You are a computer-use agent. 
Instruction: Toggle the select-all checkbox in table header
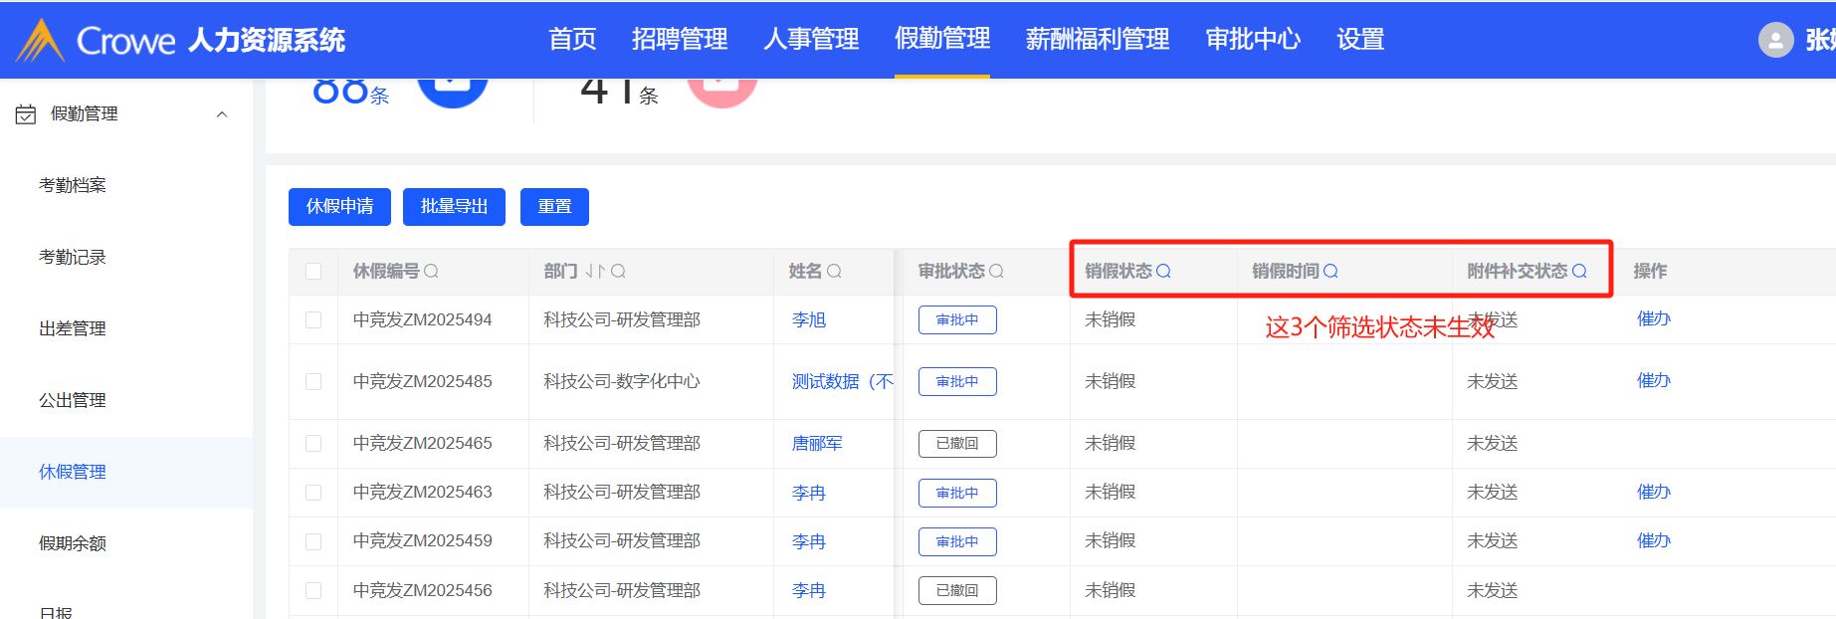point(313,271)
